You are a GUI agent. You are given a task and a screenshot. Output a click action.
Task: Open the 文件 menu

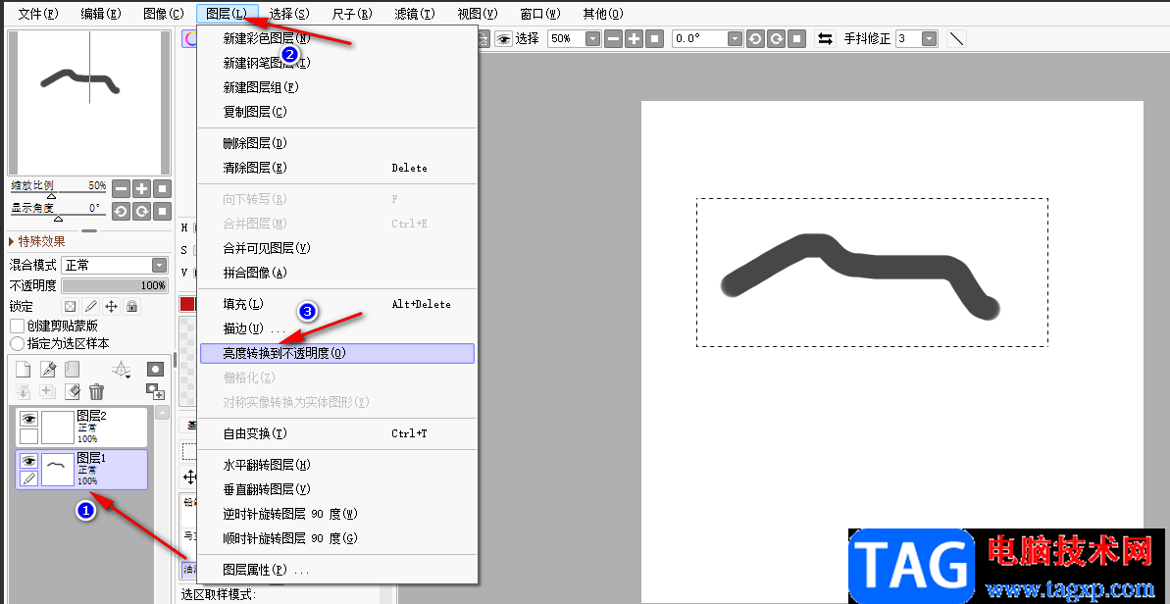(x=38, y=14)
